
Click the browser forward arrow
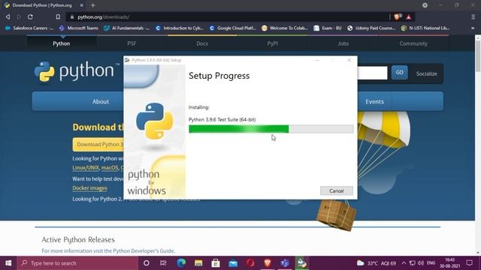click(19, 16)
